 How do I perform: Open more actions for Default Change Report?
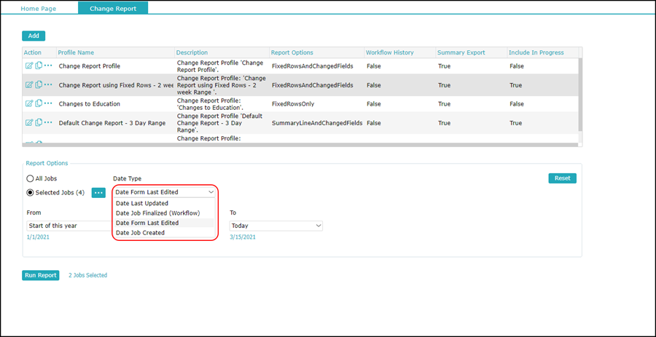48,123
